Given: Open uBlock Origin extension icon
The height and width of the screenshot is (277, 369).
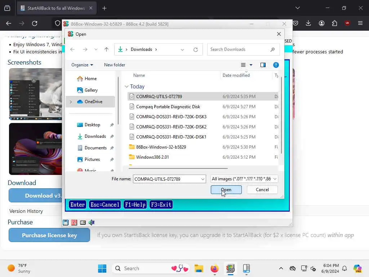Looking at the screenshot, I should [x=347, y=23].
